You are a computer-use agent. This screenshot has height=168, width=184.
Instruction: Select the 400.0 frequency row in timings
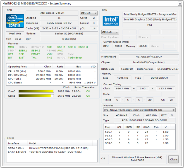[x=139, y=139]
